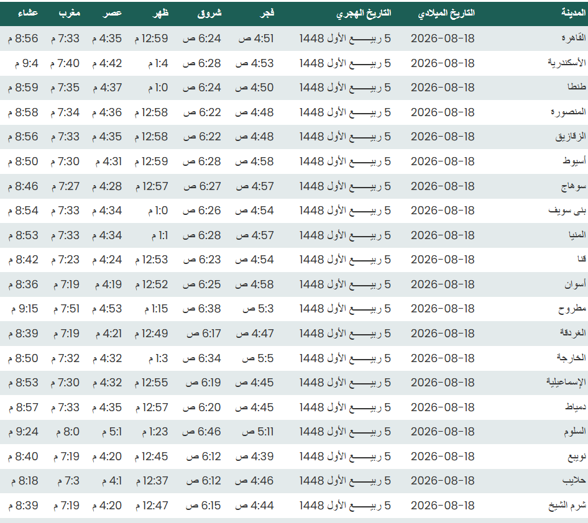Screen dimensions: 588x523
Task: Click the فجر column header
Action: (x=267, y=13)
